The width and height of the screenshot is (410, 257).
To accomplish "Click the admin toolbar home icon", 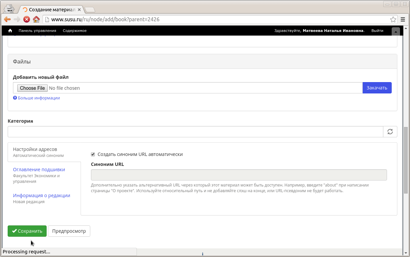I will pos(10,31).
